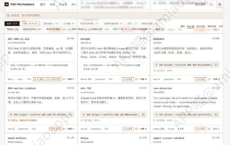The height and width of the screenshot is (145, 230).
Task: Sort by Star 数
Action: click(x=191, y=26)
